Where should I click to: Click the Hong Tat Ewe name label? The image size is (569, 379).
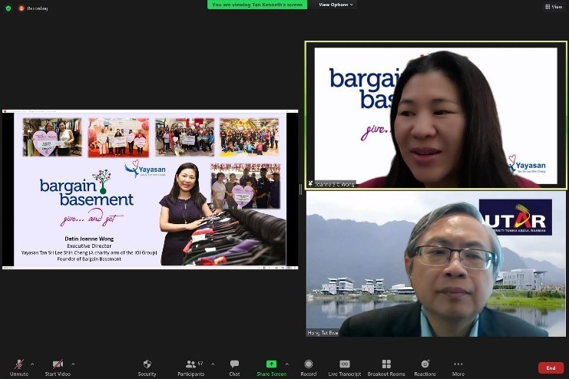click(x=323, y=332)
